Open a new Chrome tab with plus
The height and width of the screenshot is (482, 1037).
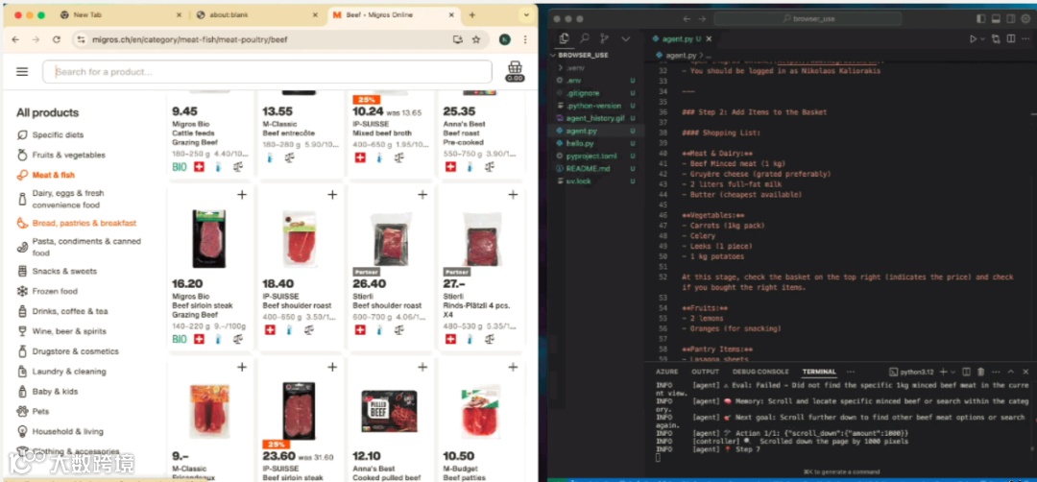click(472, 15)
